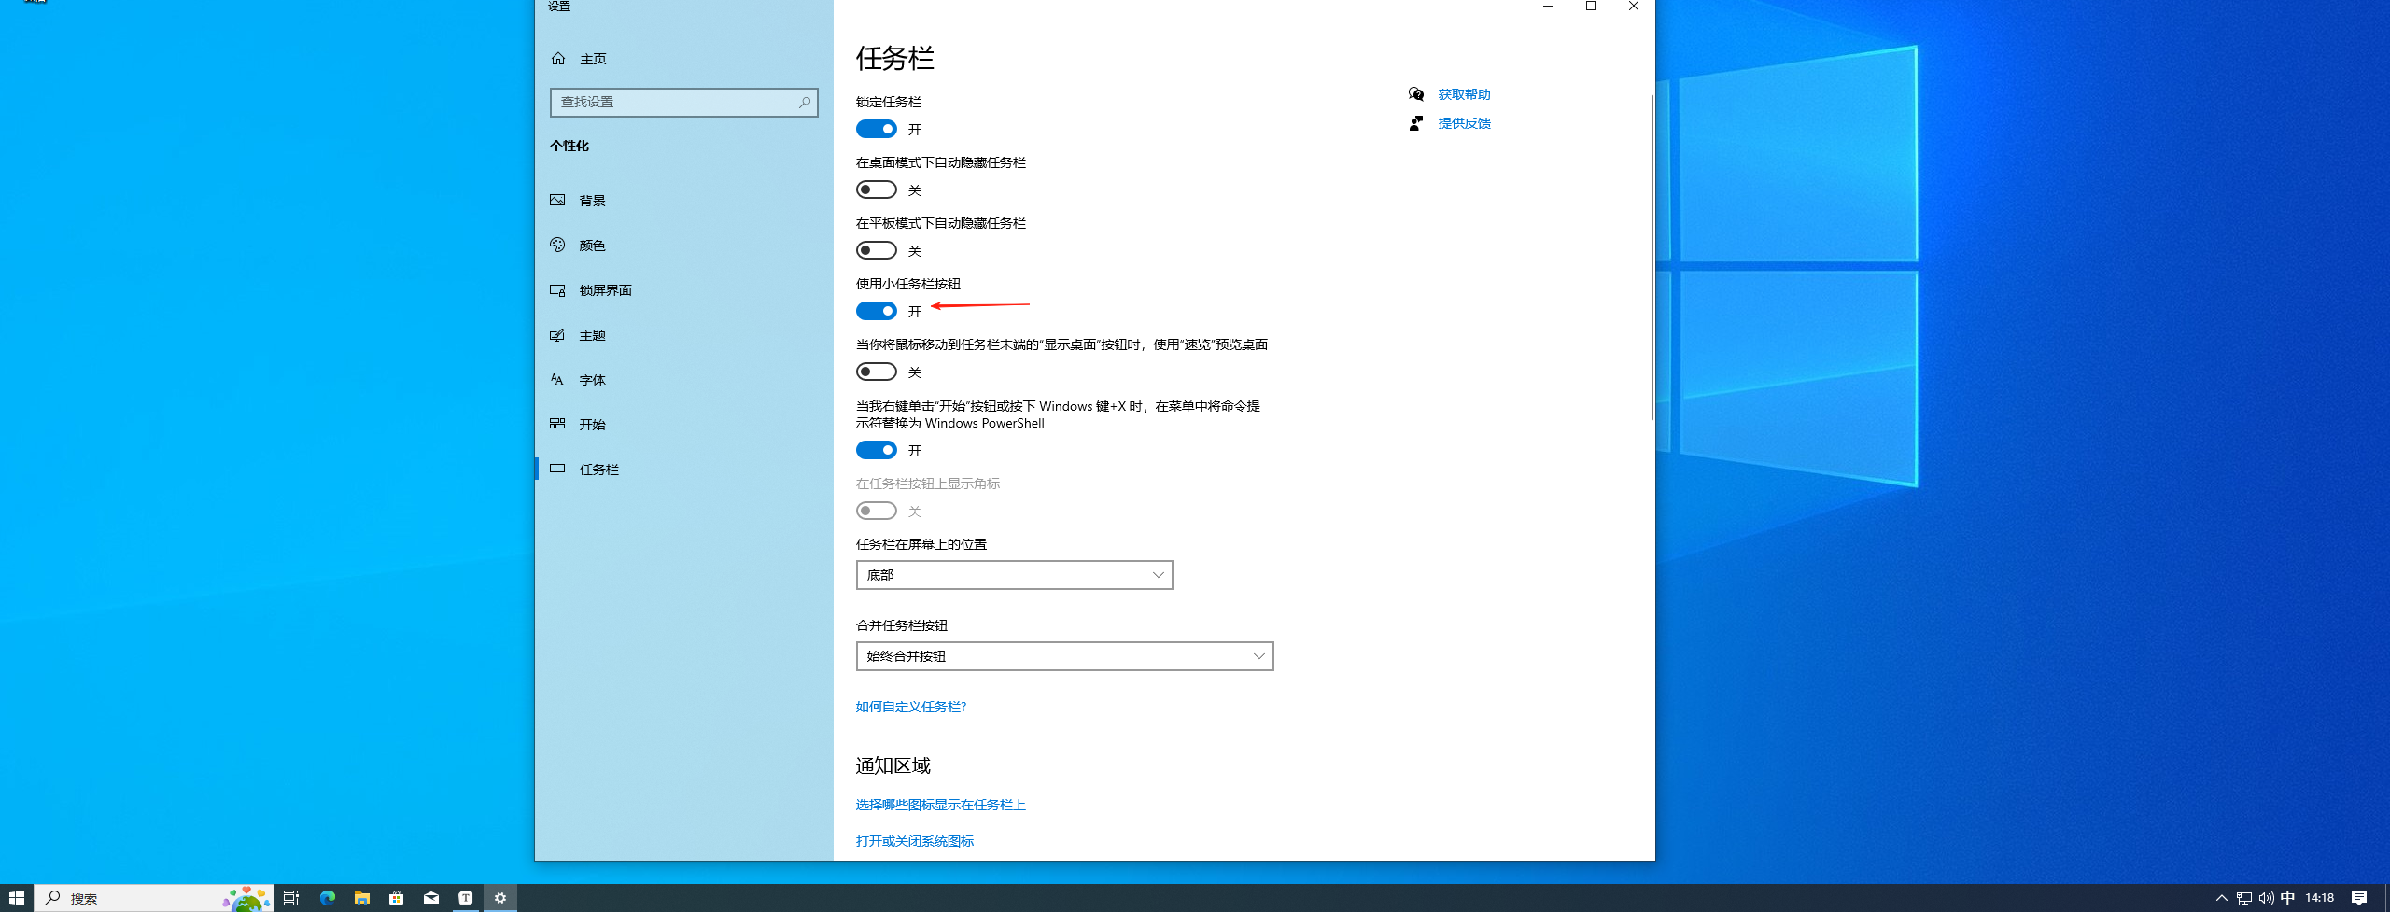Open 选择哪些图标显示在任务栏上 link

(940, 805)
